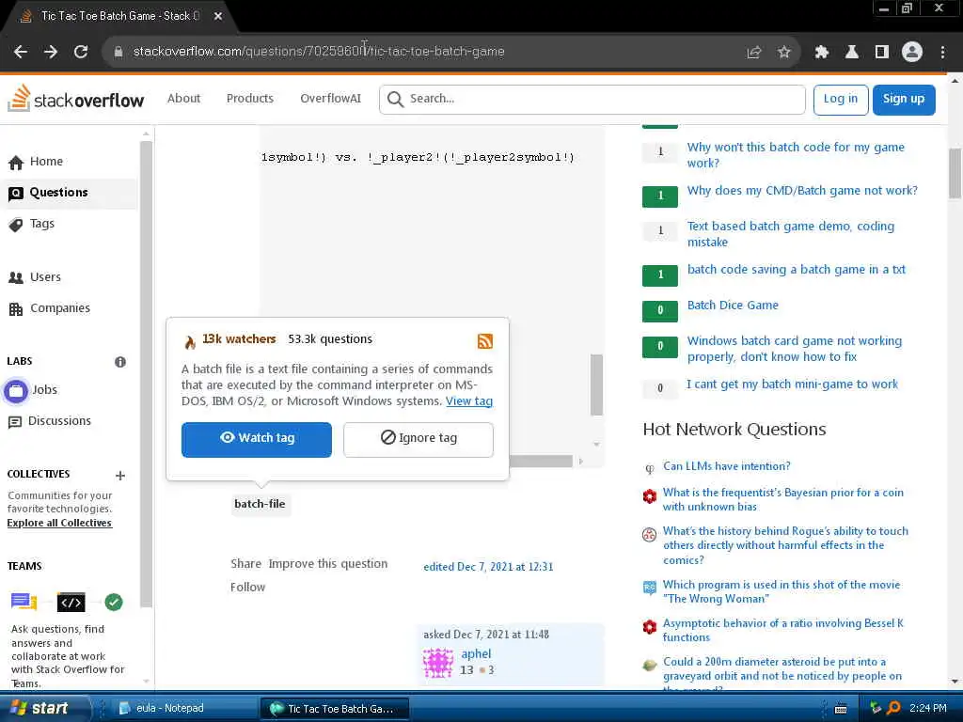Click the code block scroll right arrow

(x=580, y=461)
